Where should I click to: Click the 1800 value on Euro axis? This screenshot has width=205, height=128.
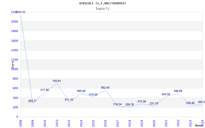point(15,31)
